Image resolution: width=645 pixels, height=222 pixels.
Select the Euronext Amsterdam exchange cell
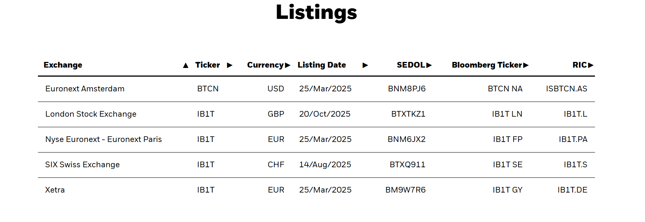point(85,89)
